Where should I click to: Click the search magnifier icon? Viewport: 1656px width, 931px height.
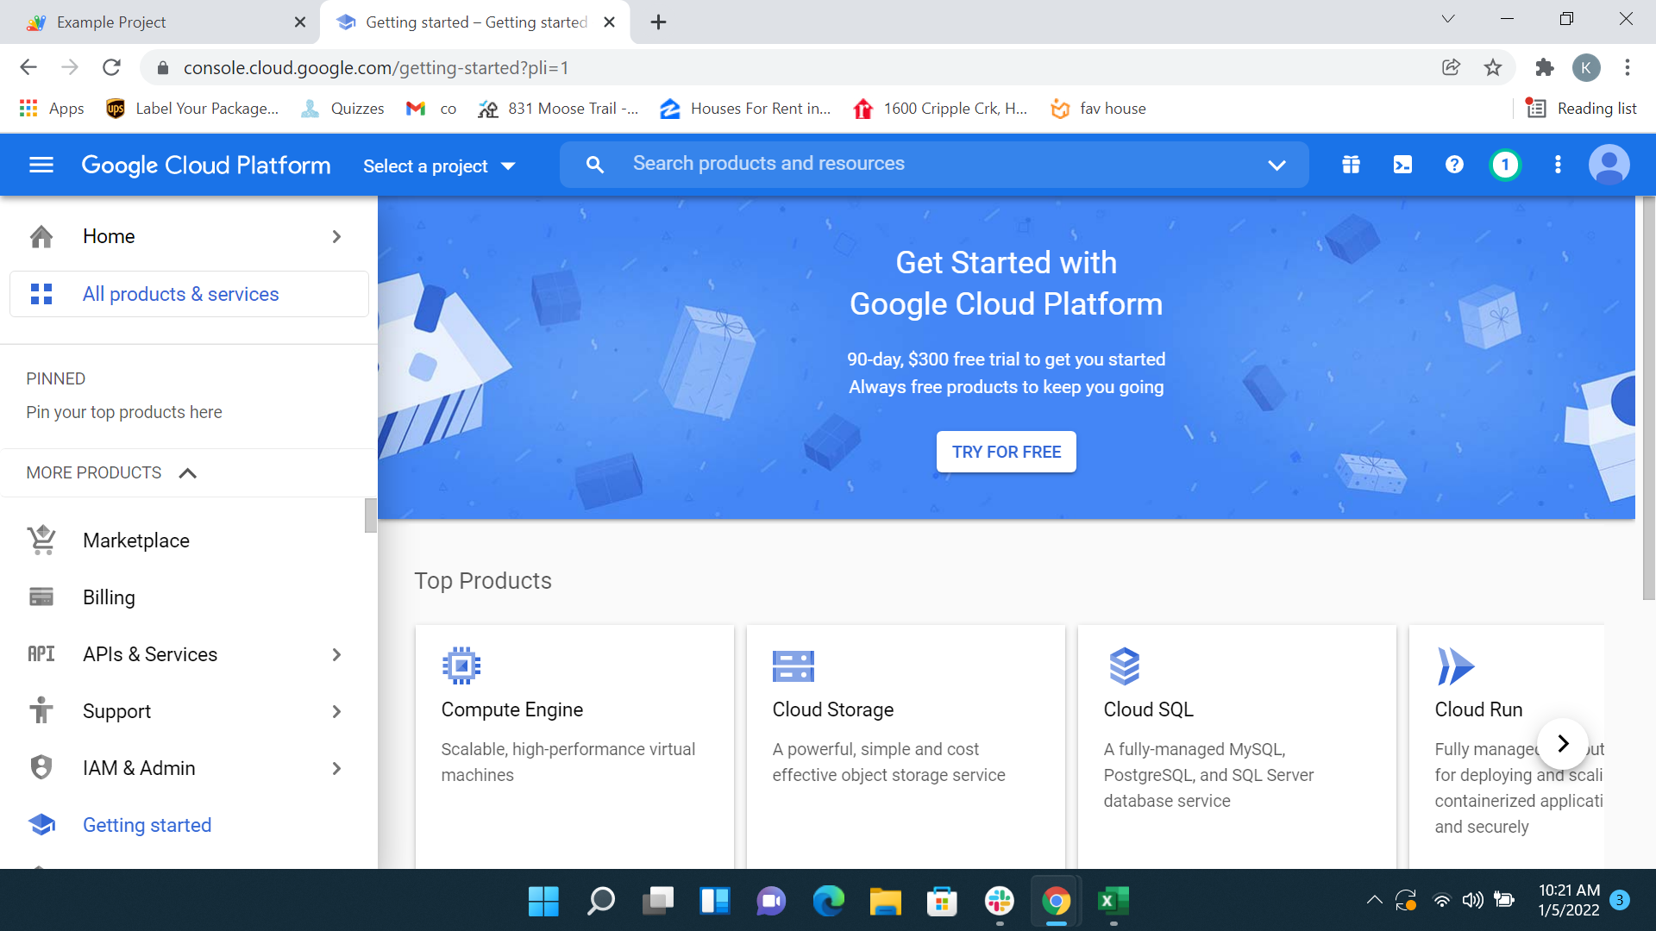click(594, 165)
